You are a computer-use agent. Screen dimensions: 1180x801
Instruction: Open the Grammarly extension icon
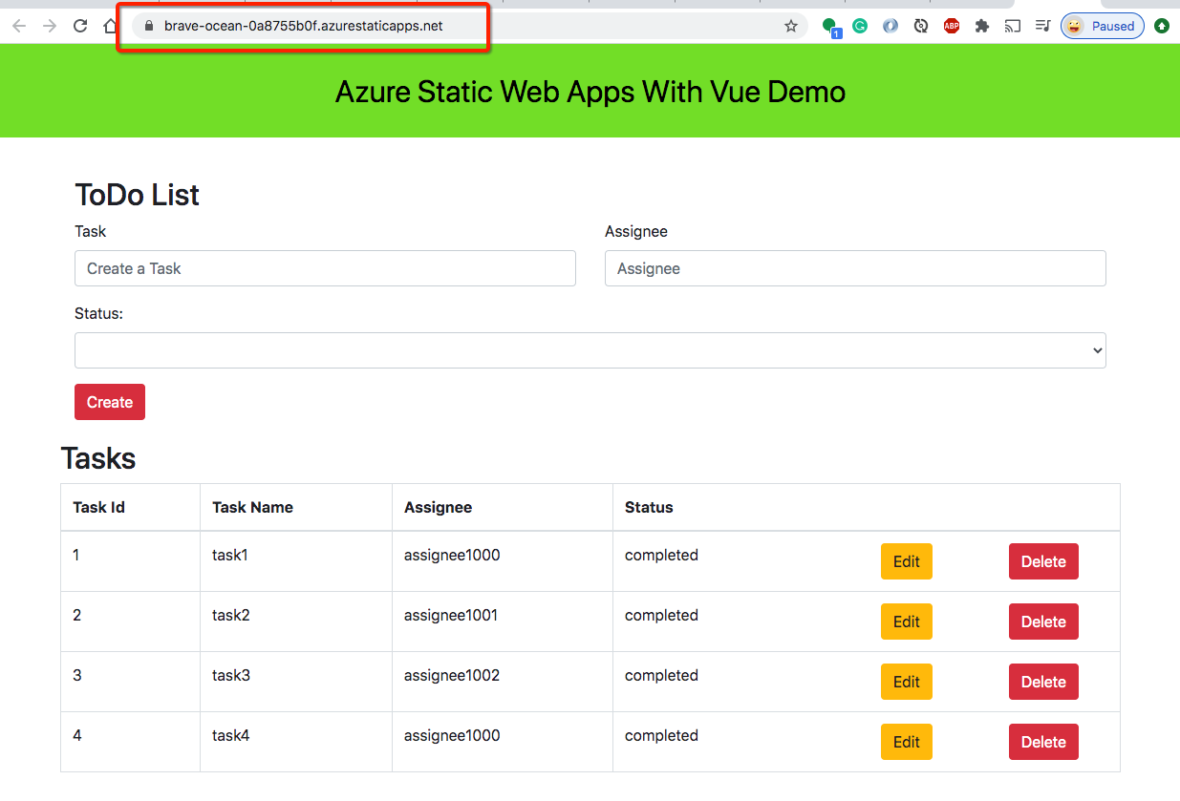(860, 26)
